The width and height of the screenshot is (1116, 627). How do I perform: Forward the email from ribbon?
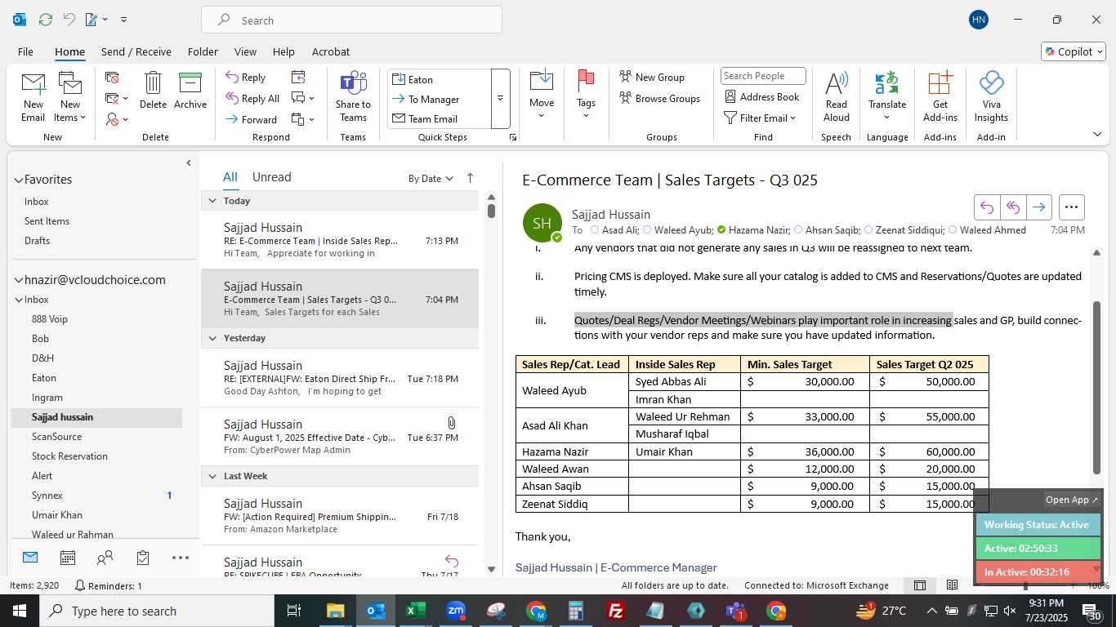[252, 119]
